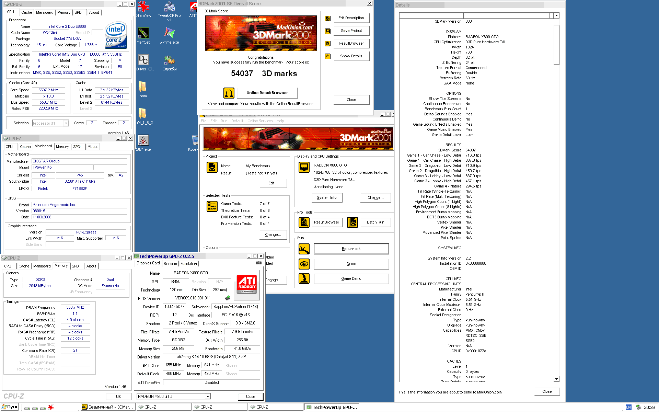The image size is (659, 412).
Task: Click Edit... in the Project section
Action: pos(273,183)
